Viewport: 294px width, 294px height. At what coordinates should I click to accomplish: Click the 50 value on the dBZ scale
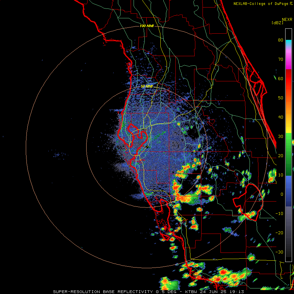(281, 98)
